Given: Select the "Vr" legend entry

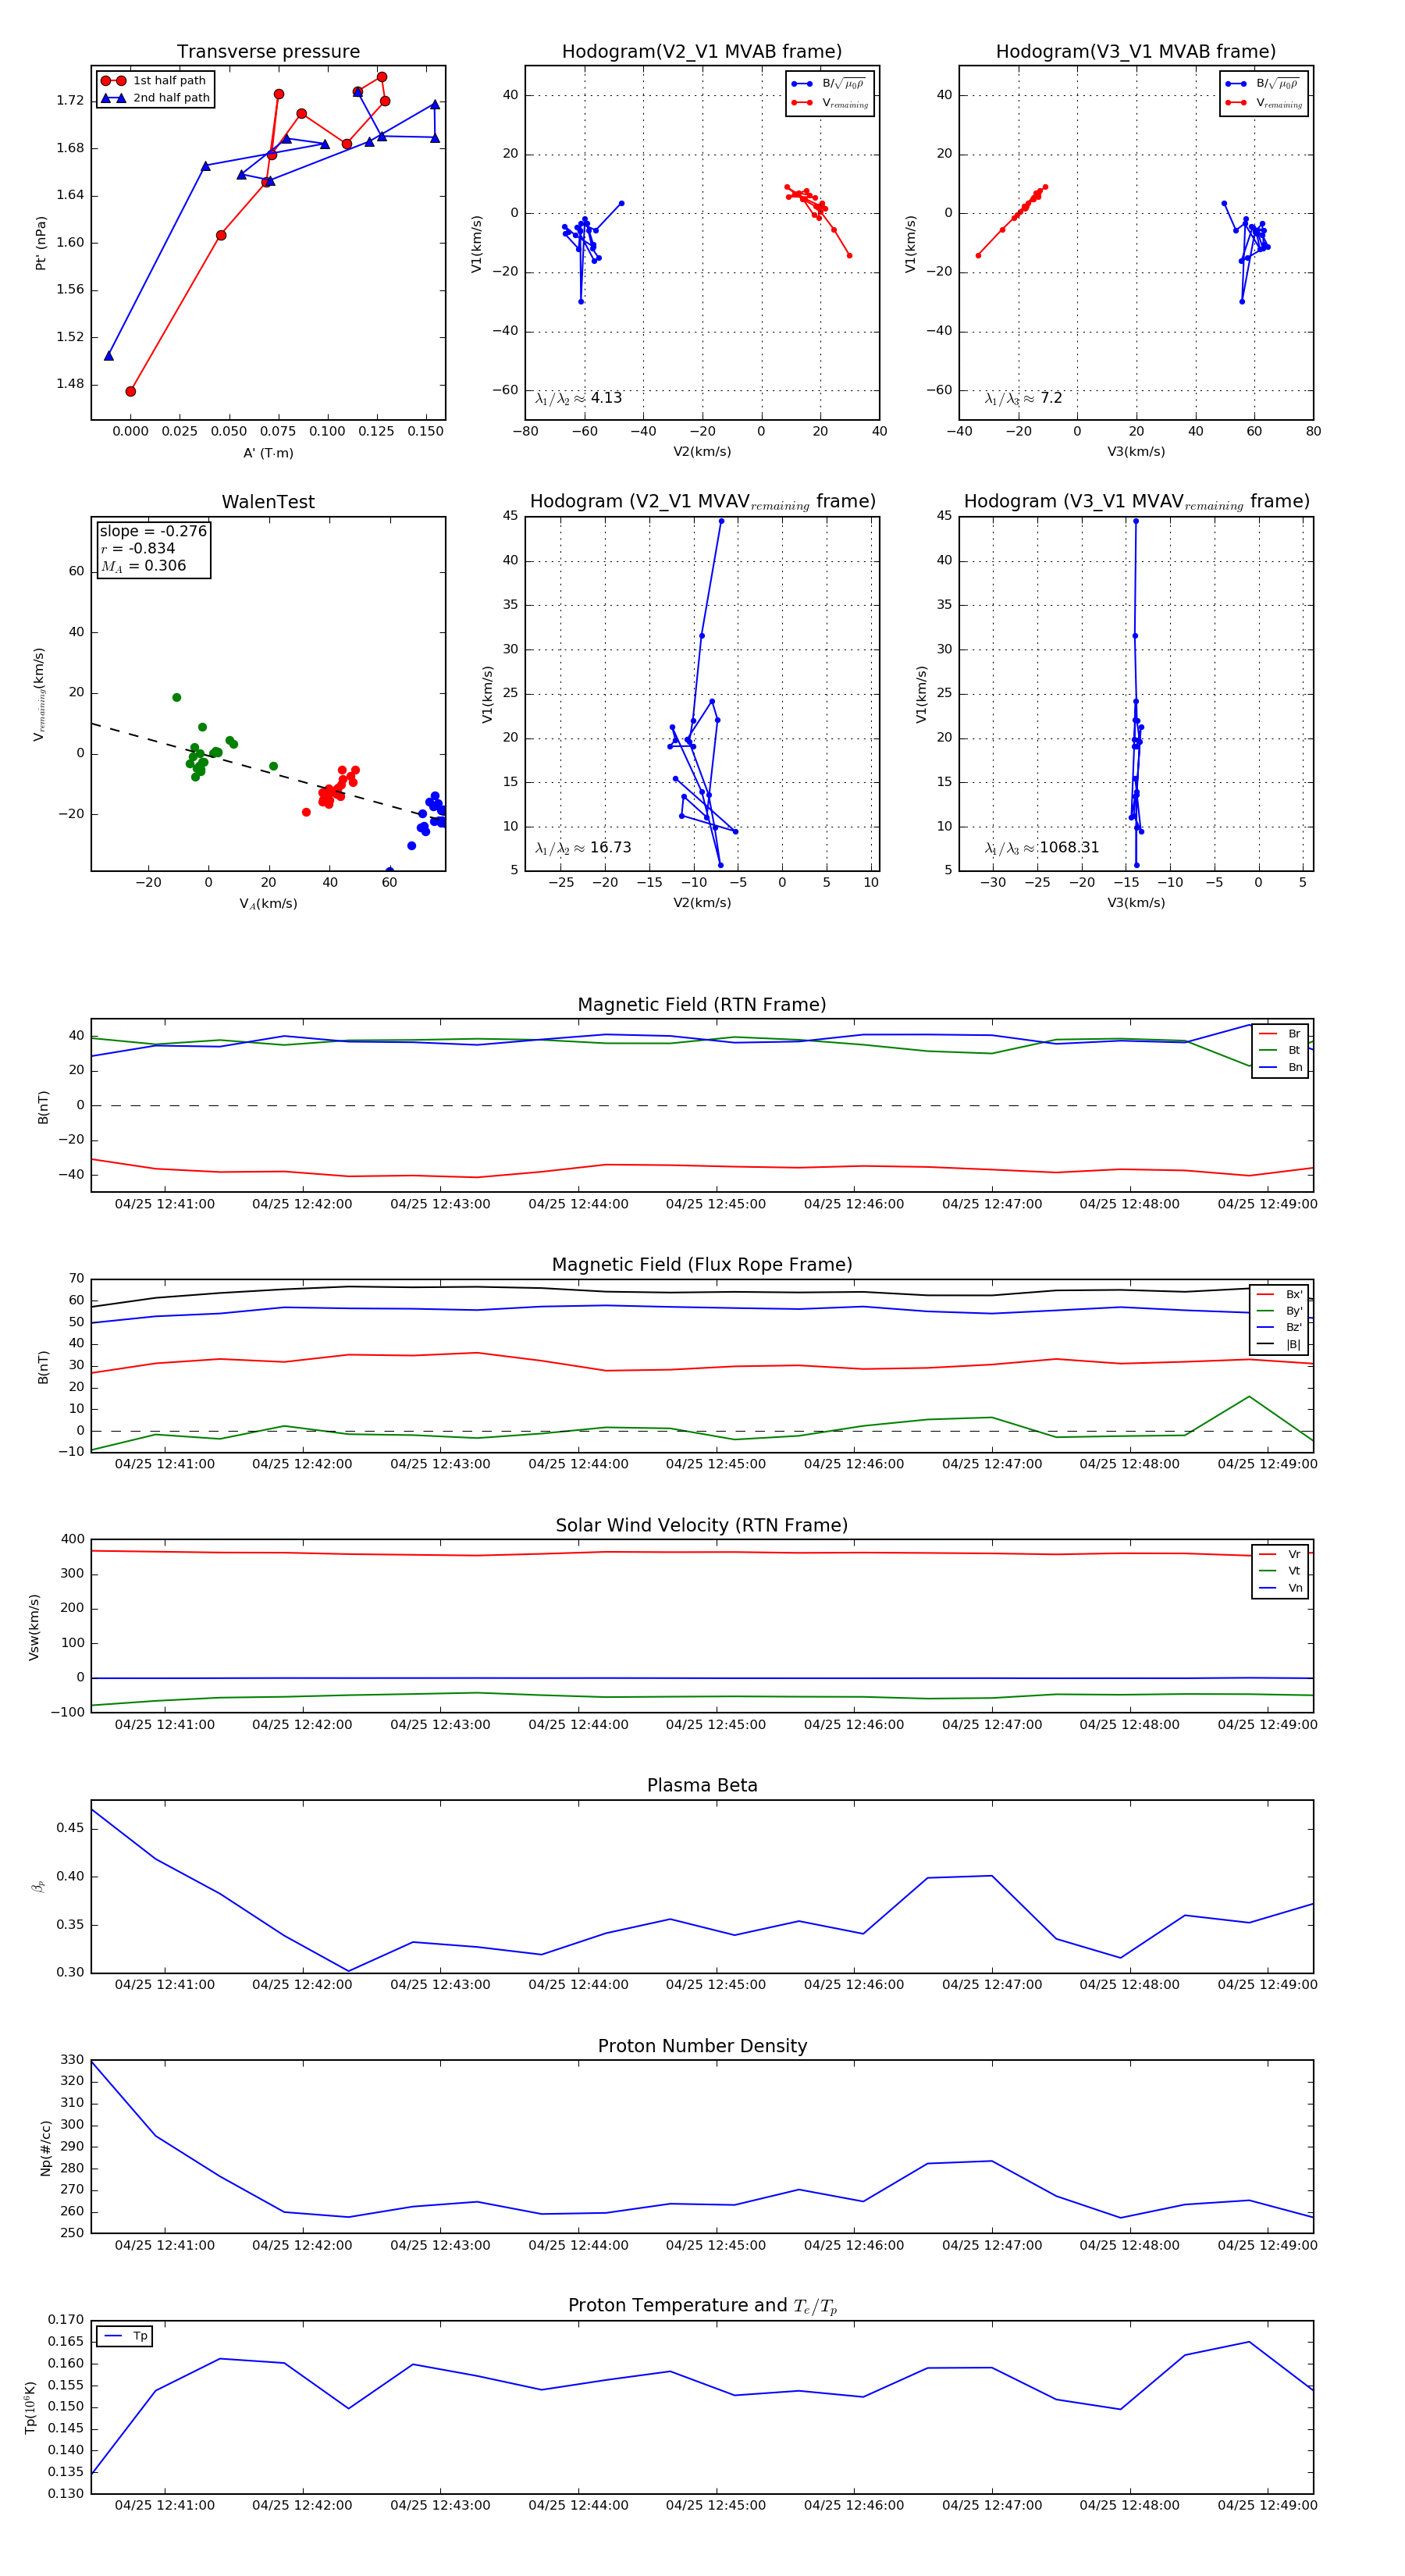Looking at the screenshot, I should [1281, 1555].
